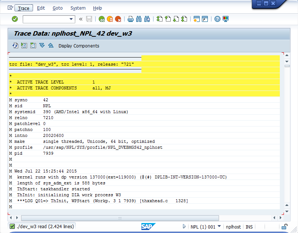Screen dimensions: 298x233
Task: Click the collapse icon with minus sign
Action: (x=33, y=46)
